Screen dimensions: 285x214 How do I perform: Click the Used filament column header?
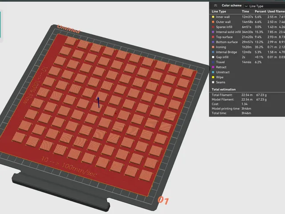click(x=276, y=11)
